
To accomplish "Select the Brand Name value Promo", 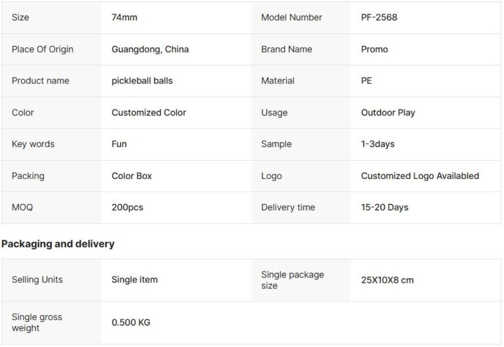I will click(375, 49).
